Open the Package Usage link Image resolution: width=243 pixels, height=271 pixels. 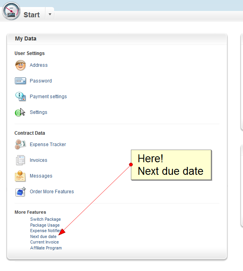pos(45,225)
